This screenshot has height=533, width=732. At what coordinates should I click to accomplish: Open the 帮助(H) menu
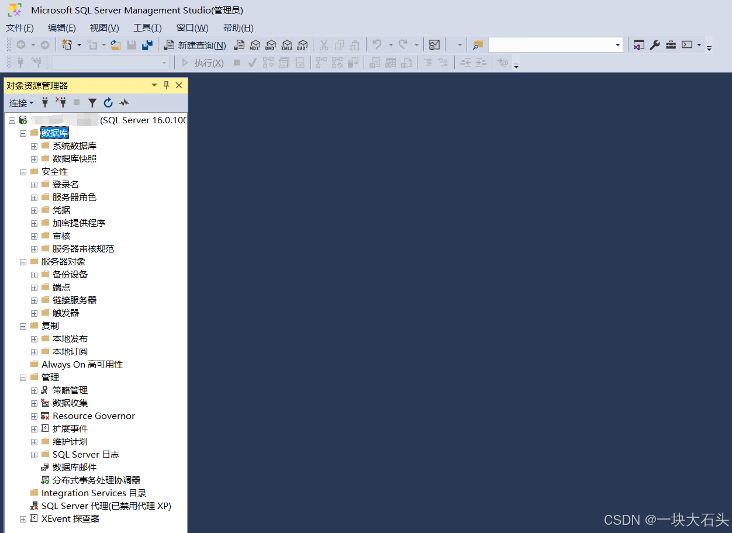(239, 28)
